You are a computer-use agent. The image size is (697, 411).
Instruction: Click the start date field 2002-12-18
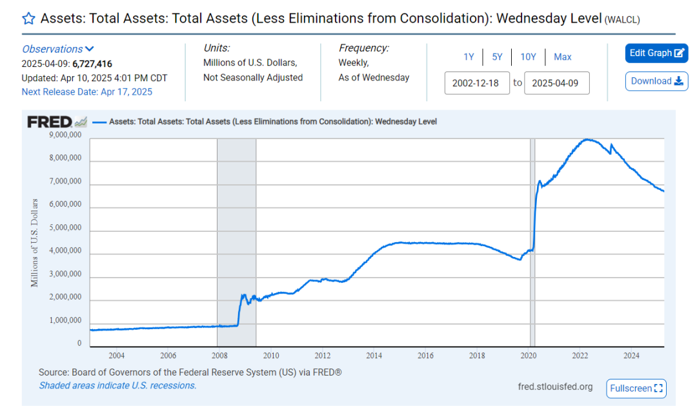pyautogui.click(x=477, y=83)
